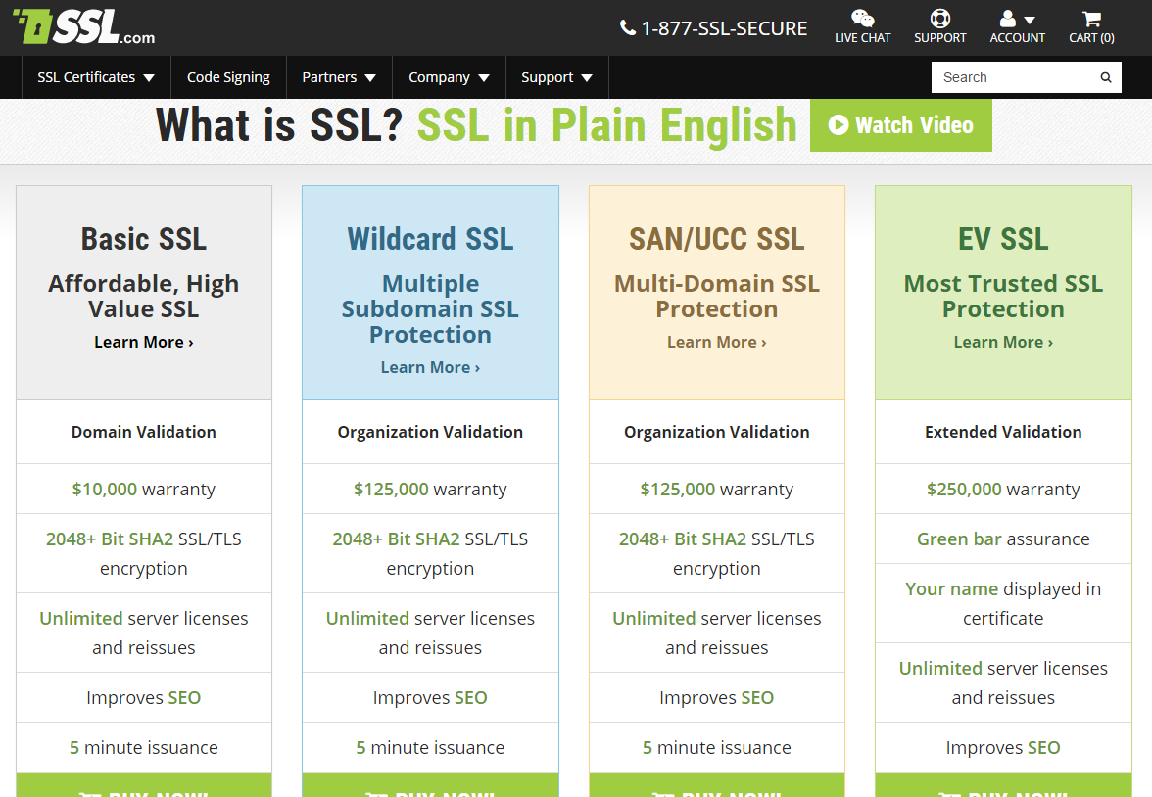This screenshot has height=797, width=1152.
Task: Click the Basic SSL heading
Action: (x=144, y=239)
